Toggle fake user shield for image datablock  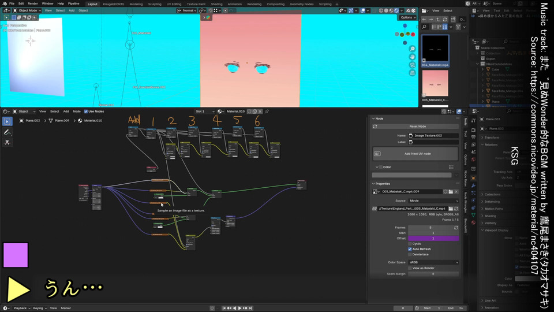(445, 191)
